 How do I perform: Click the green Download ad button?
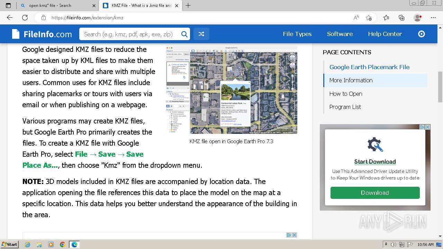[x=375, y=193]
